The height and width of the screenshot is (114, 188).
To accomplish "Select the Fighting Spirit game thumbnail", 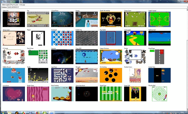I will pyautogui.click(x=159, y=38).
